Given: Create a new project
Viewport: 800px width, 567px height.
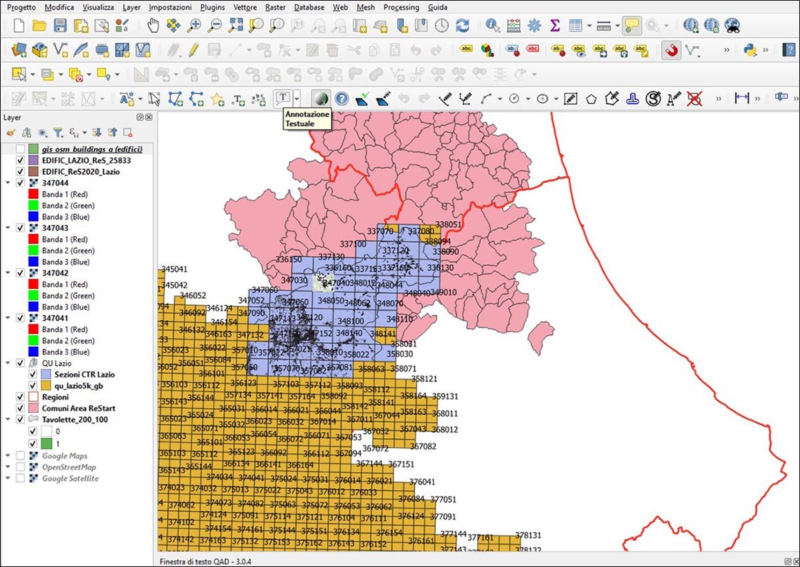Looking at the screenshot, I should pos(19,25).
